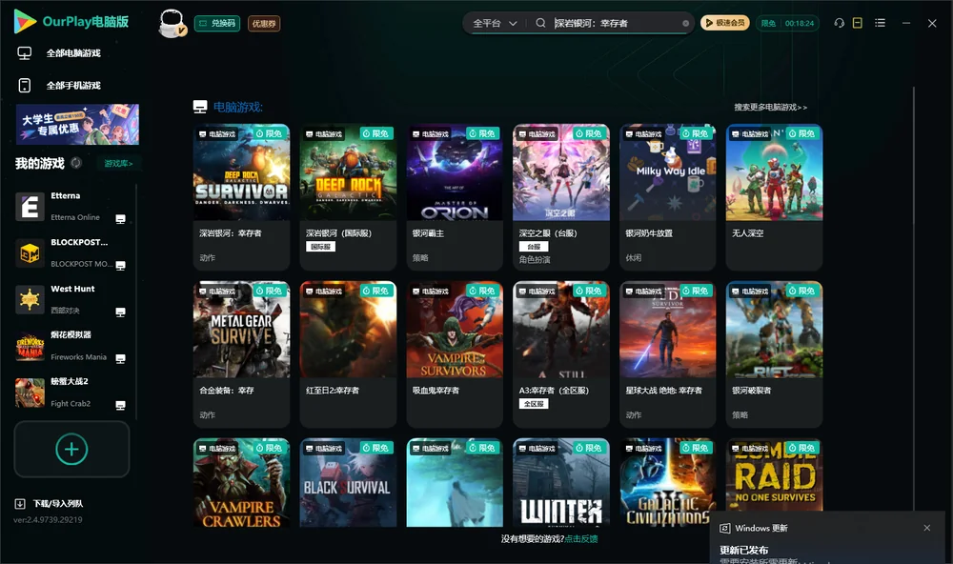Open the 下载/导入列队 download queue
The width and height of the screenshot is (953, 564).
point(50,503)
